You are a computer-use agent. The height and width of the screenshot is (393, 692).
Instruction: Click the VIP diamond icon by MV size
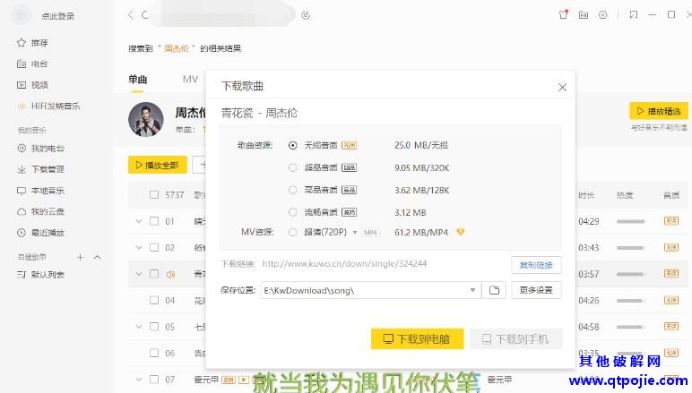(x=461, y=232)
